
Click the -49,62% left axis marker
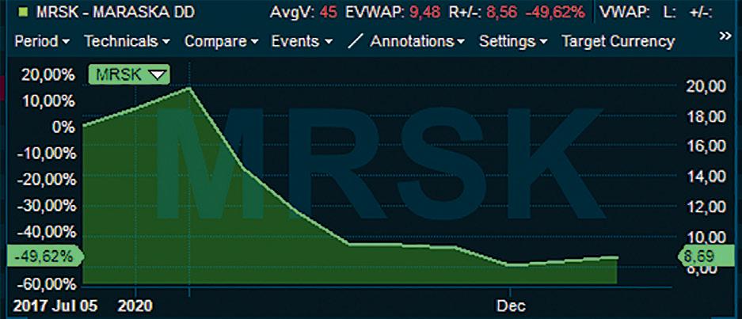[x=44, y=257]
